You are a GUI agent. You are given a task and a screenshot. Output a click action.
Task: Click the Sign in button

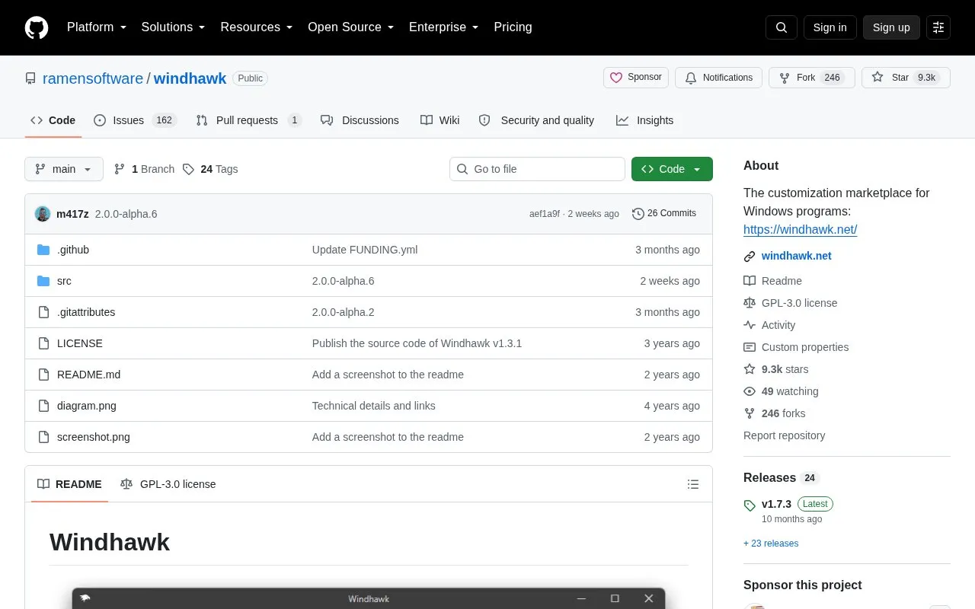830,27
